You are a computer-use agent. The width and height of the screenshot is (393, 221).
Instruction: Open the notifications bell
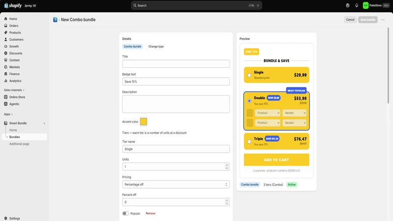357,5
